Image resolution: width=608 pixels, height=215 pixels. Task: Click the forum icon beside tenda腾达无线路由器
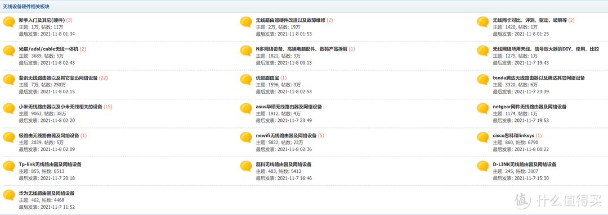click(483, 80)
